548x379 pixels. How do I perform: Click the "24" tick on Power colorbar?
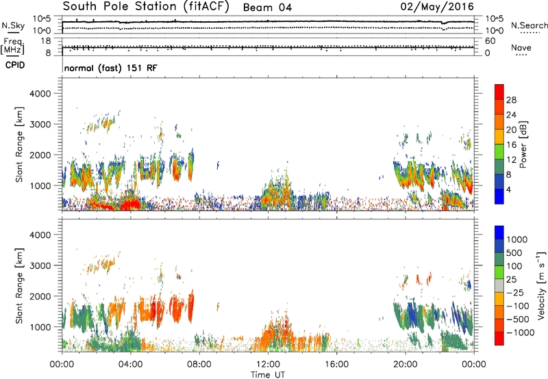pyautogui.click(x=511, y=115)
